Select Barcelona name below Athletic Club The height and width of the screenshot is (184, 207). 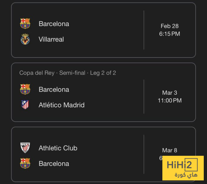point(54,164)
